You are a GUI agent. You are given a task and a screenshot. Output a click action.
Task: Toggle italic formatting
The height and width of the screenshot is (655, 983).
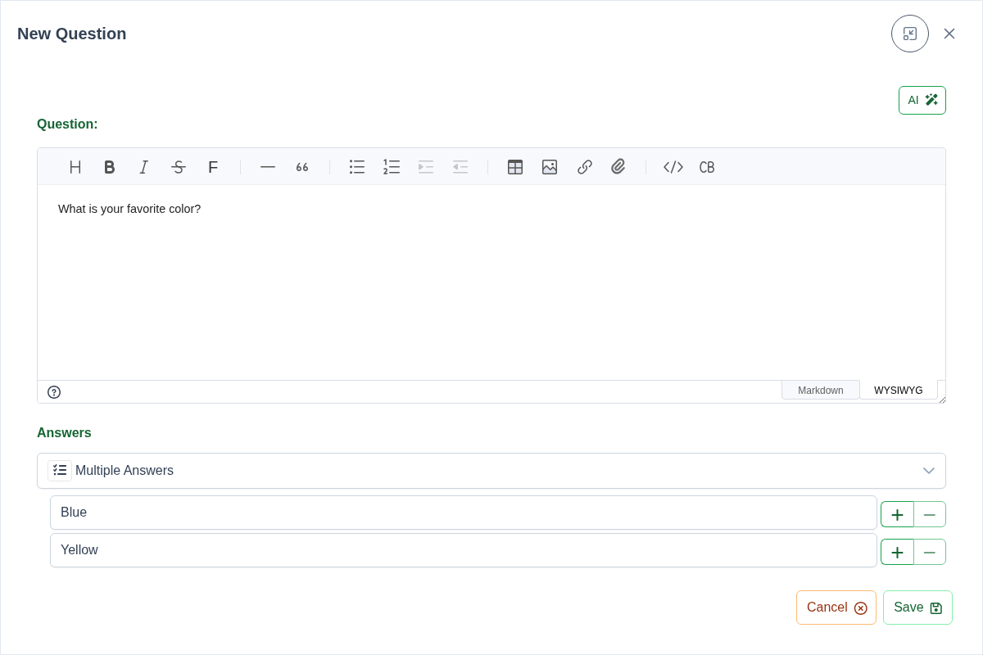tap(144, 167)
